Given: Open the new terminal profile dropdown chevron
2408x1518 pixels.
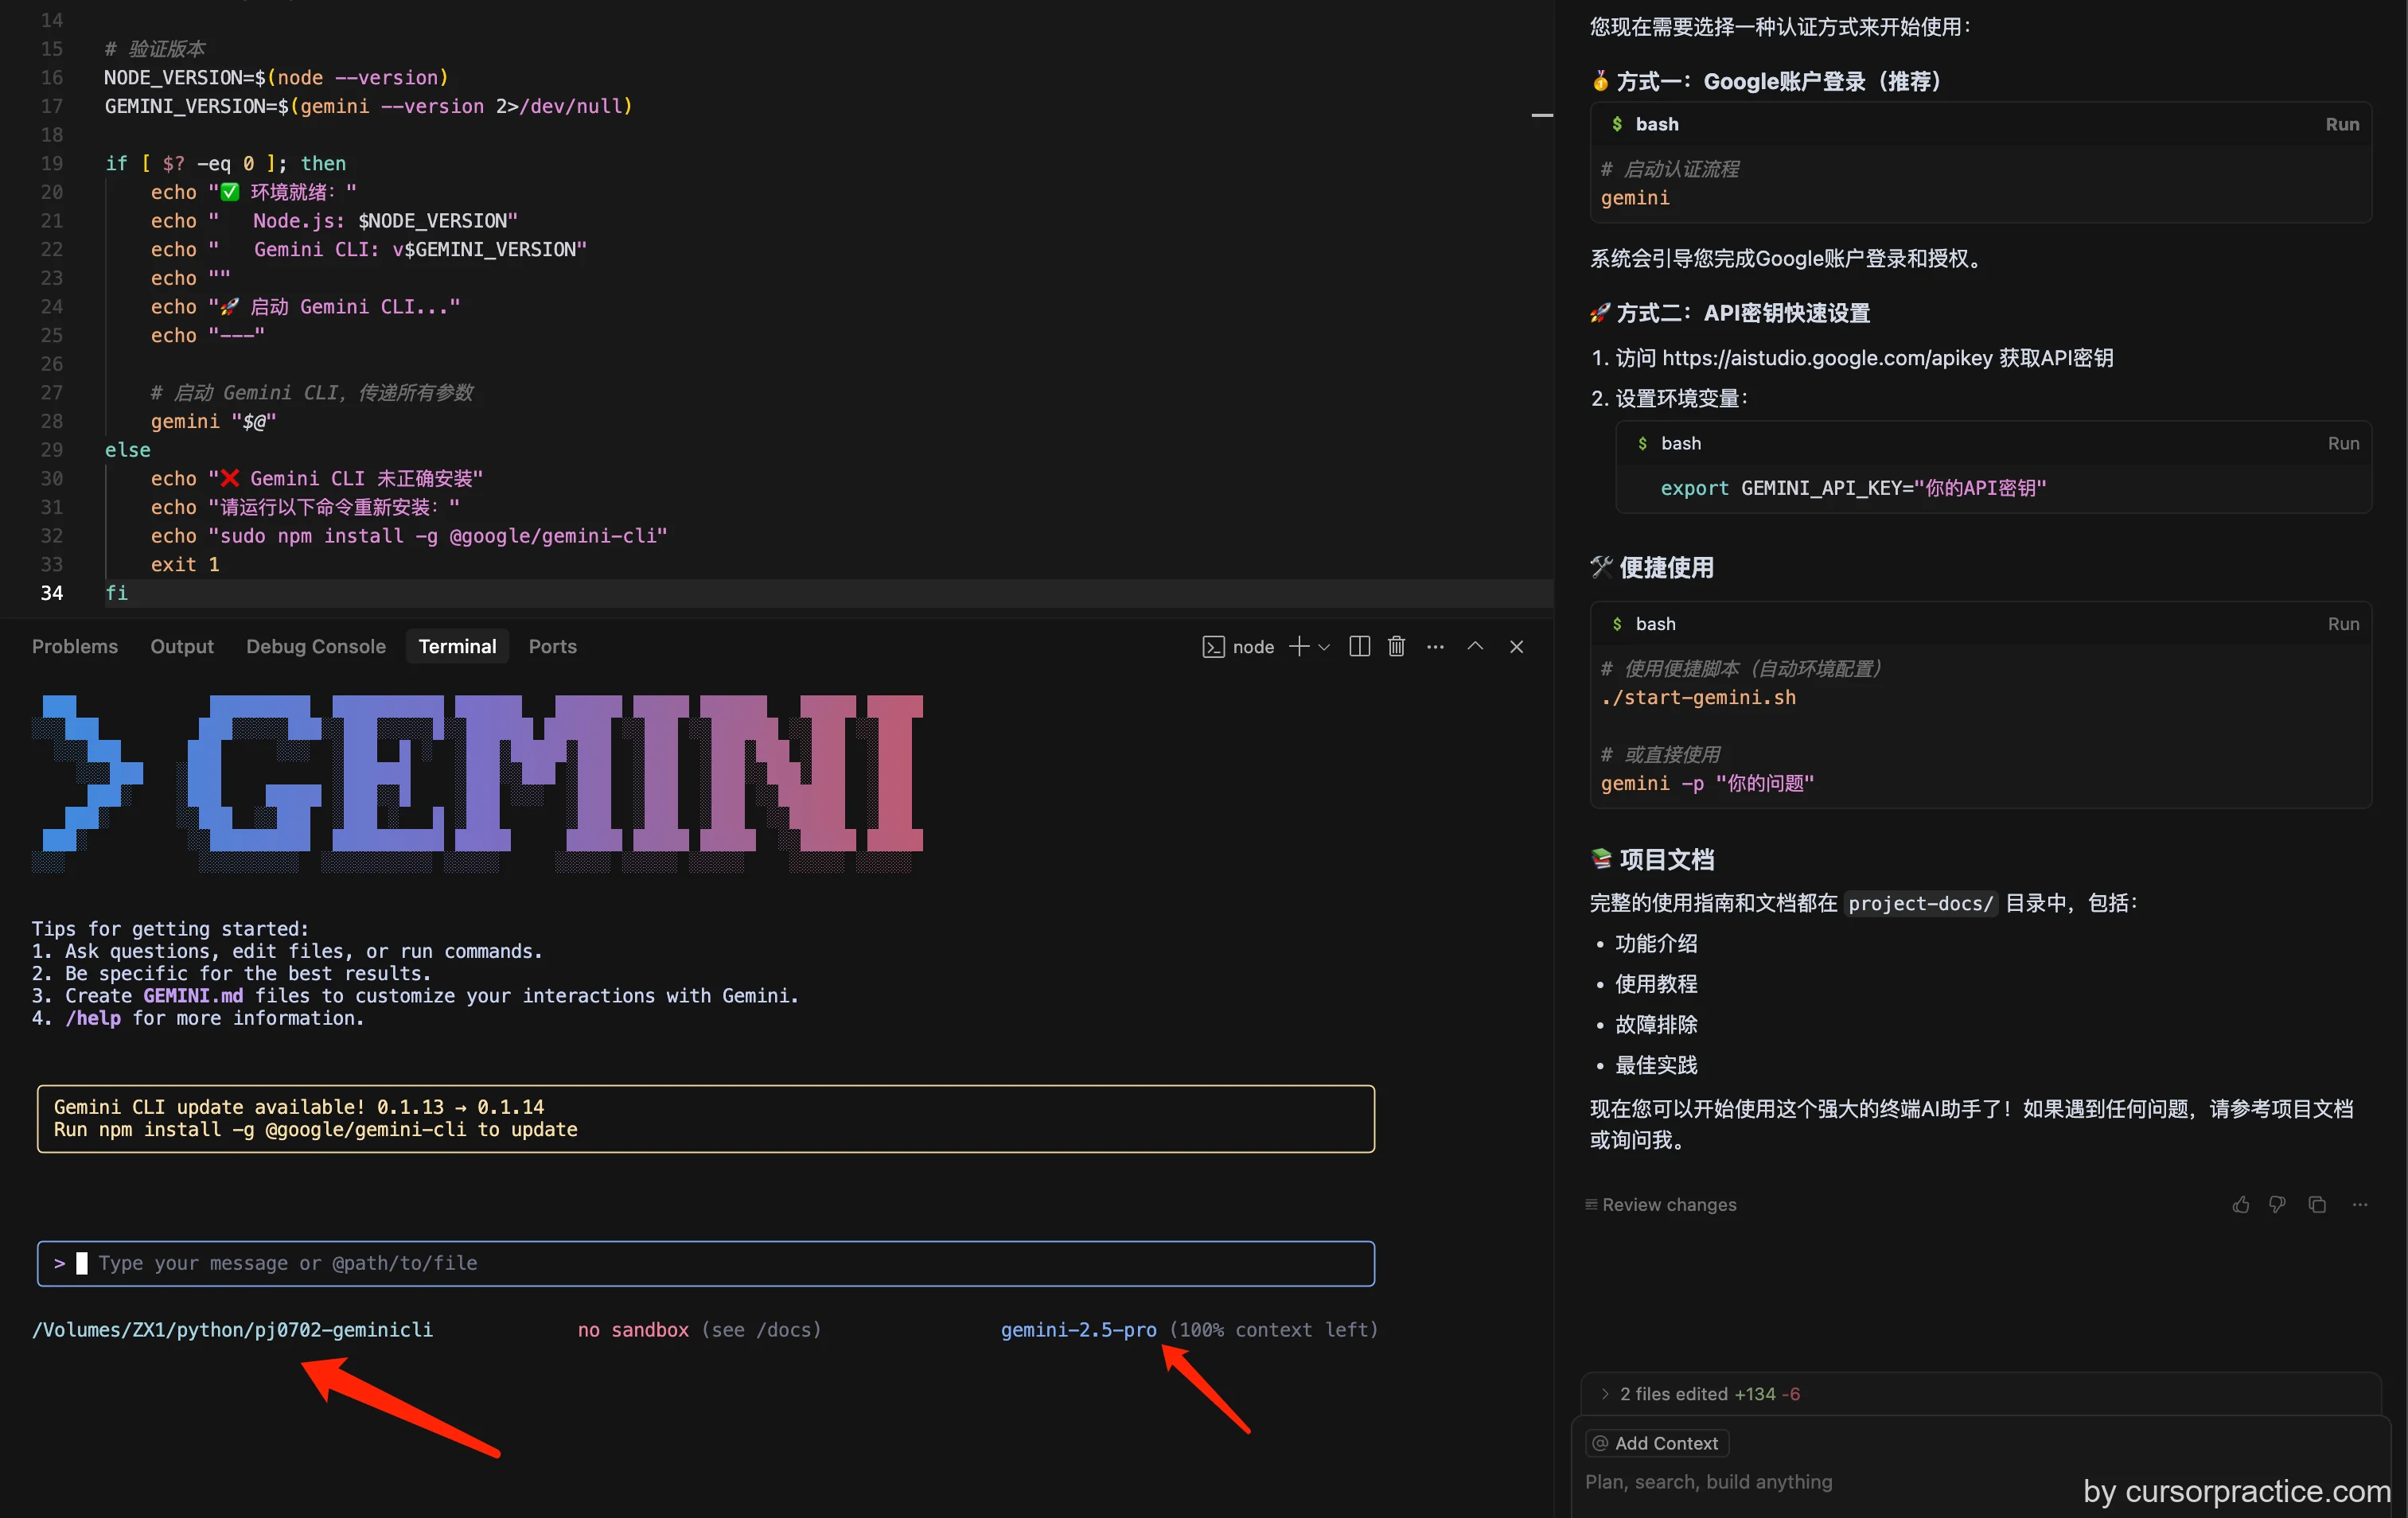Looking at the screenshot, I should (1324, 647).
